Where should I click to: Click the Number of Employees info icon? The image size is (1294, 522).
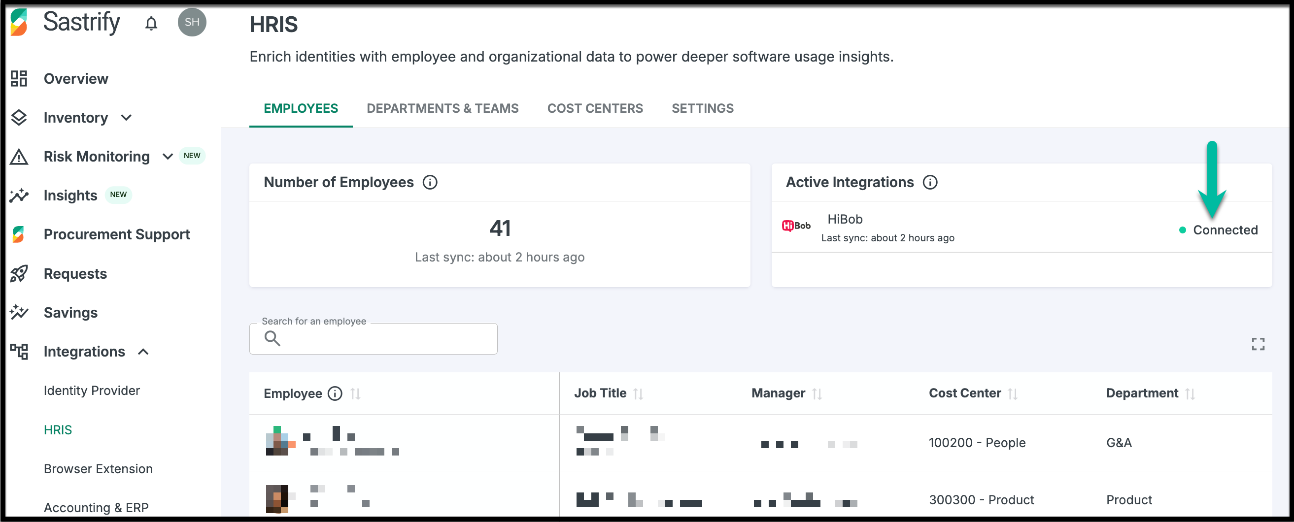coord(430,182)
